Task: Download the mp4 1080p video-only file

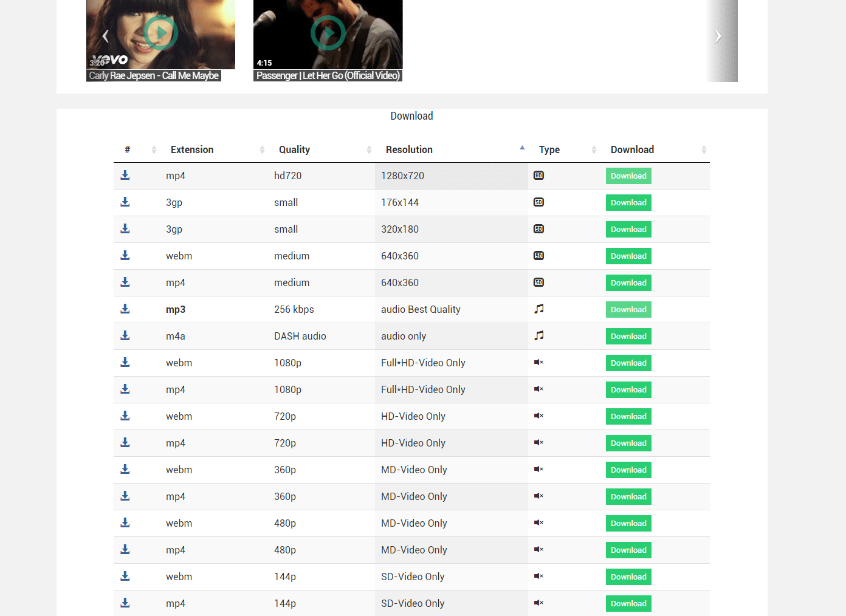Action: tap(628, 390)
